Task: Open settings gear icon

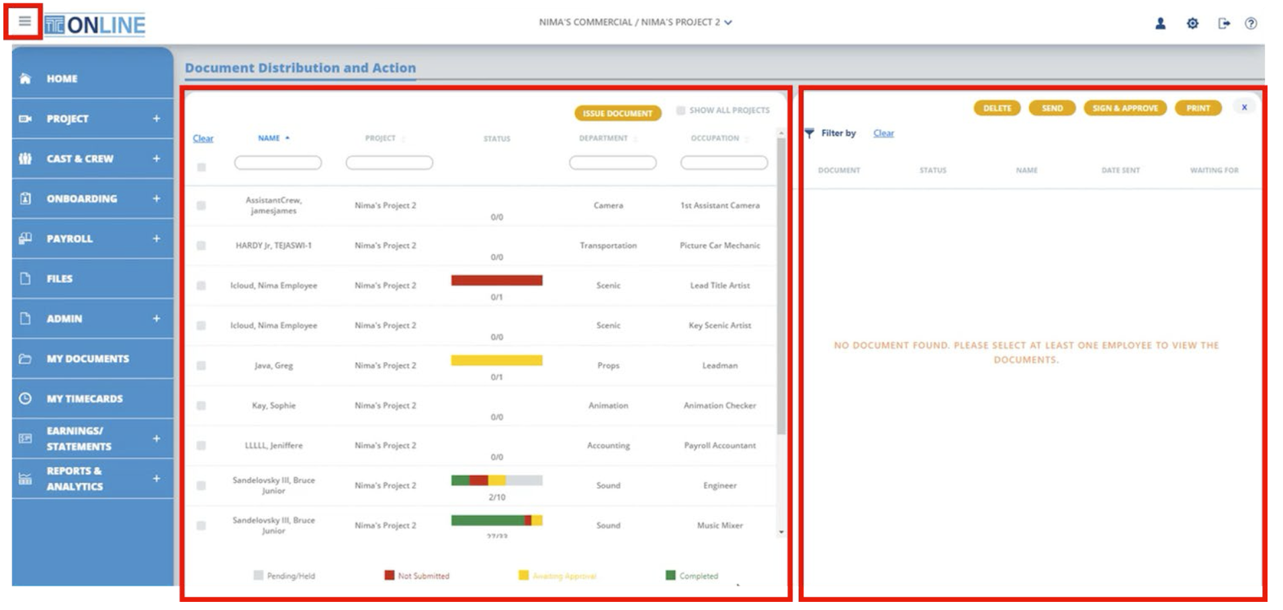Action: tap(1192, 24)
